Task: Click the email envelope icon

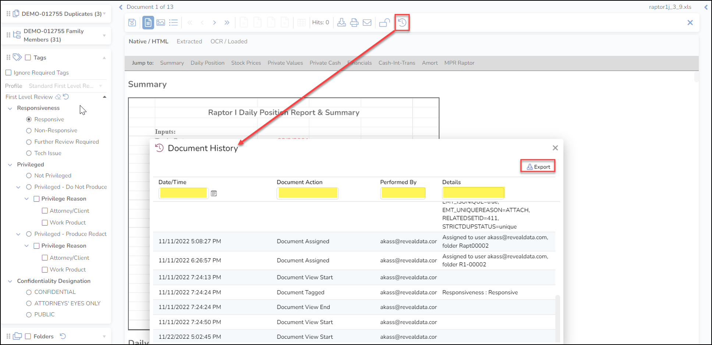Action: point(367,22)
